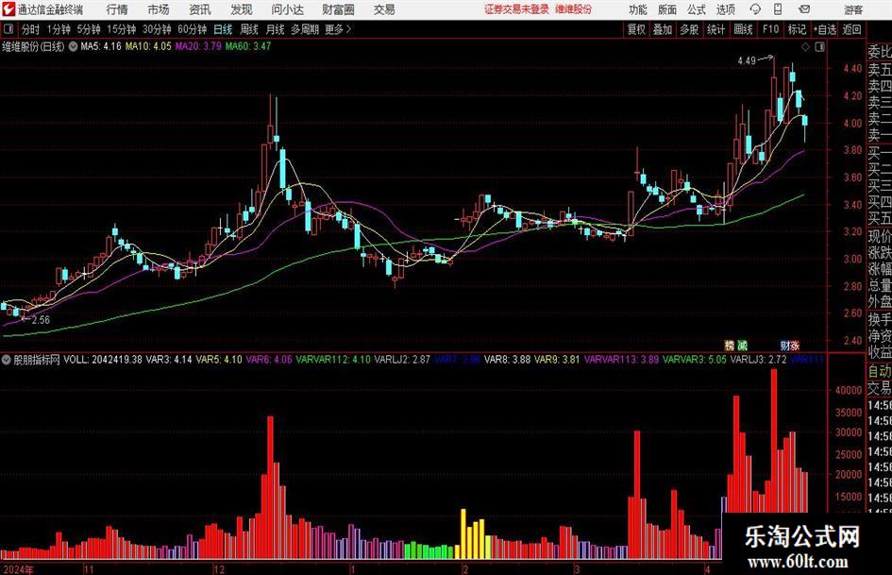The height and width of the screenshot is (575, 892).
Task: Select the 日线 daily period tab
Action: pos(223,29)
